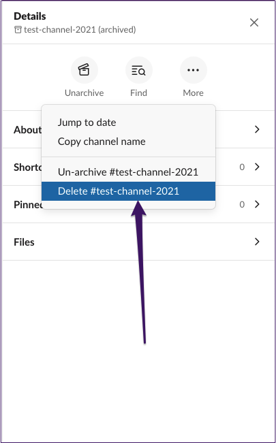
Task: Click the More label text
Action: [x=194, y=93]
